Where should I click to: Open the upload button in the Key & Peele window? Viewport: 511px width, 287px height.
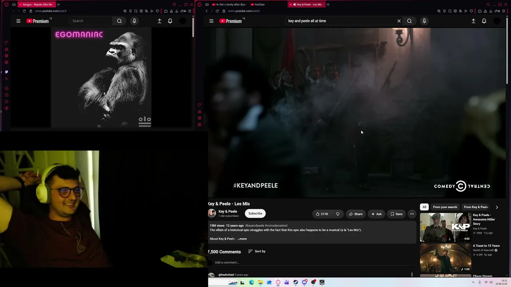pos(473,21)
